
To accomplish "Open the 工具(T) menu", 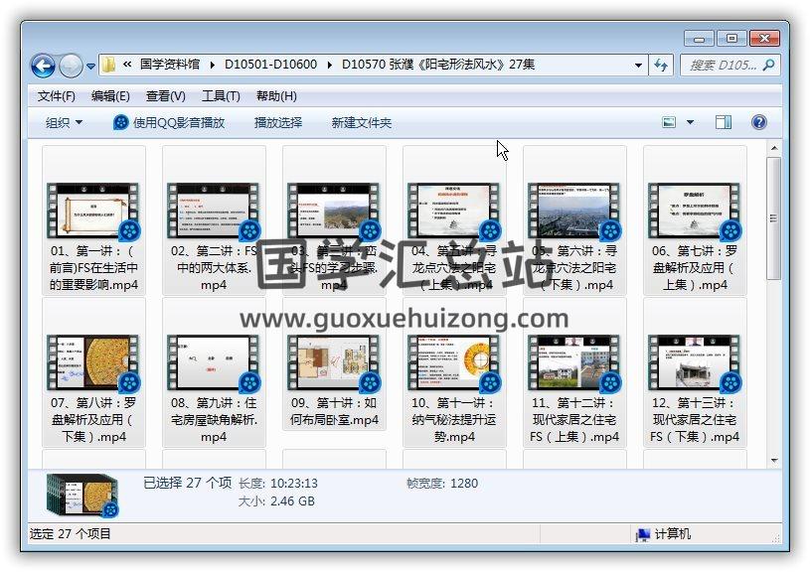I will (x=221, y=96).
